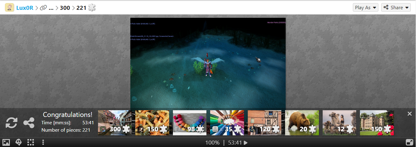Open the vertical three-dot more menu

point(43,142)
